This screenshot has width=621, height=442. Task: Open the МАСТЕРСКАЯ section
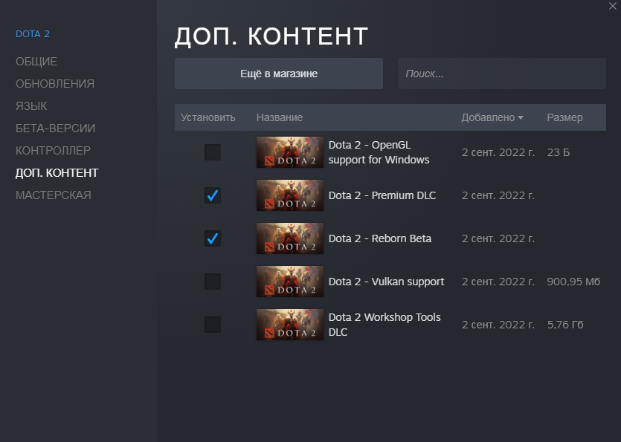[x=54, y=195]
